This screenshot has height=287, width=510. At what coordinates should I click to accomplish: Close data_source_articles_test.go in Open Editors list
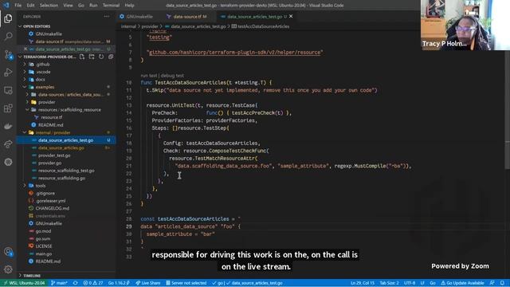[25, 49]
